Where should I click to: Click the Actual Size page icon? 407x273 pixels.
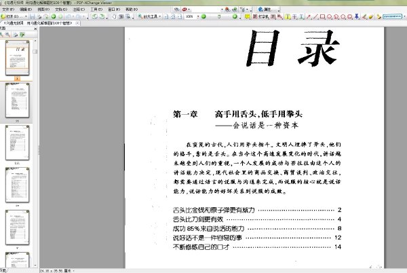[x=166, y=16]
